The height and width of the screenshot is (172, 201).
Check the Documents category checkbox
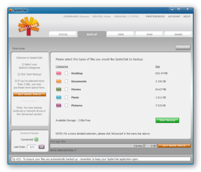coord(66,81)
